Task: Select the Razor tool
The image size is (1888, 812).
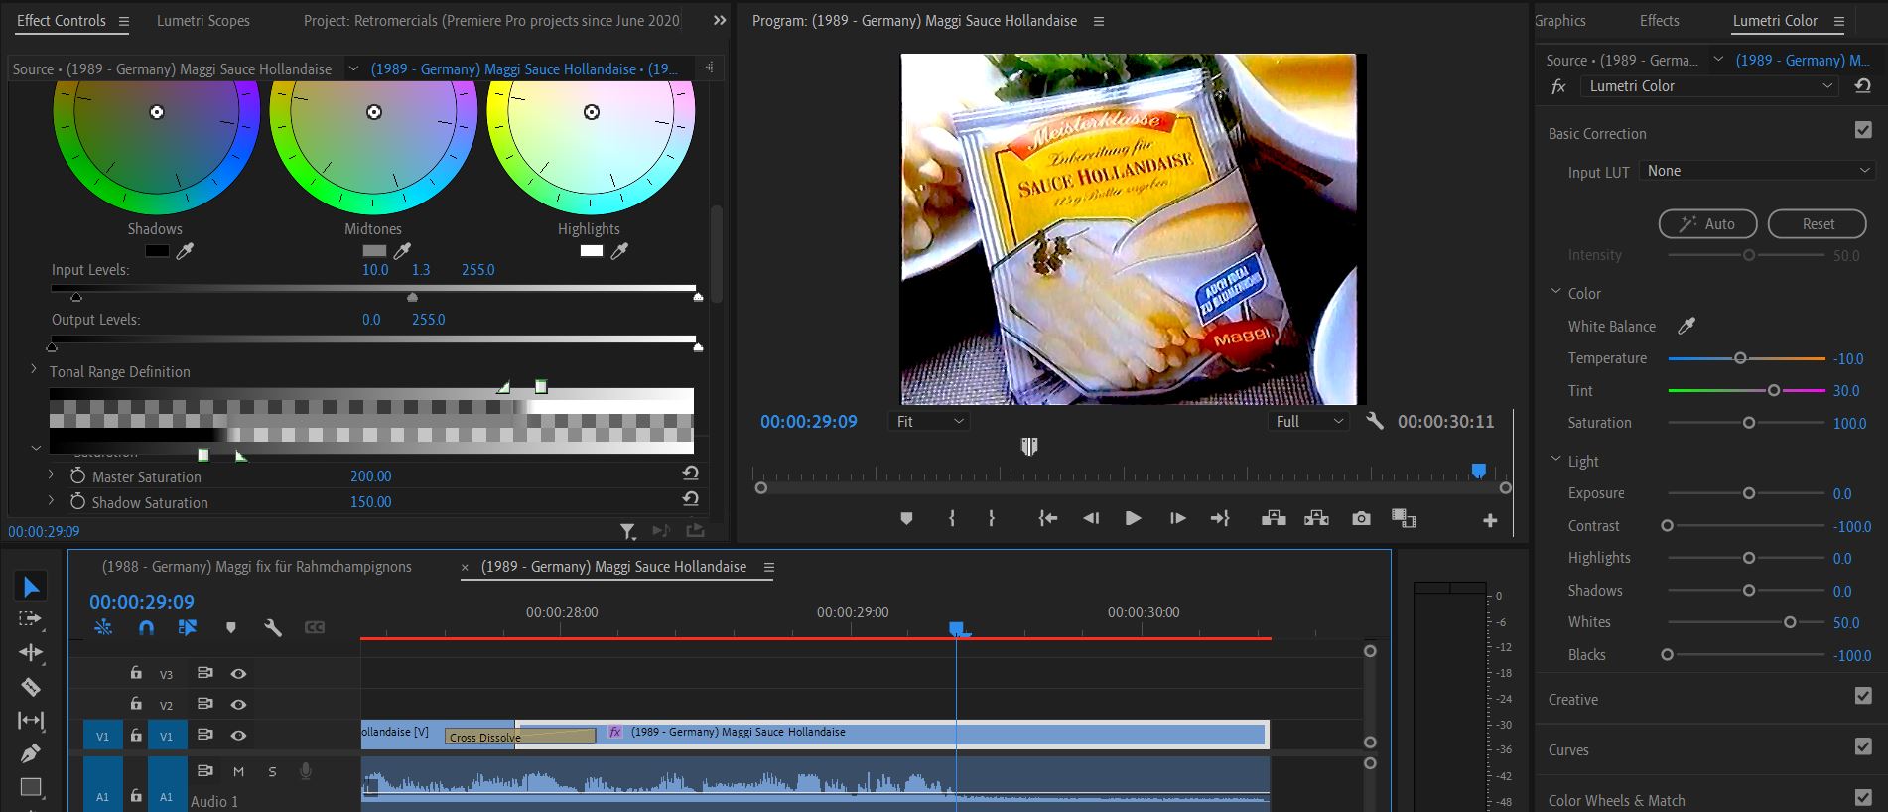Action: (x=31, y=687)
